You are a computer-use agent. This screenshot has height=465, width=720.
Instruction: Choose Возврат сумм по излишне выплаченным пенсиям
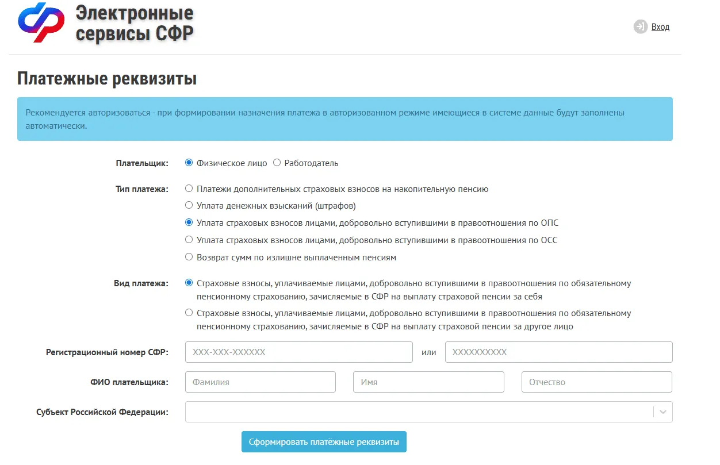(189, 257)
